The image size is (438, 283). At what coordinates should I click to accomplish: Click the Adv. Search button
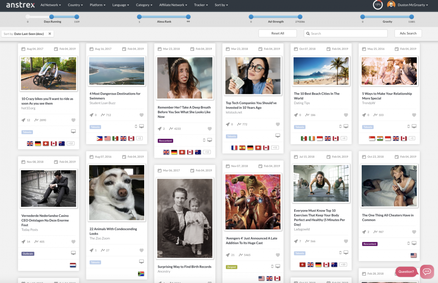pos(408,34)
